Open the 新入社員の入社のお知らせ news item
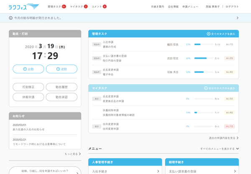 coord(28,129)
